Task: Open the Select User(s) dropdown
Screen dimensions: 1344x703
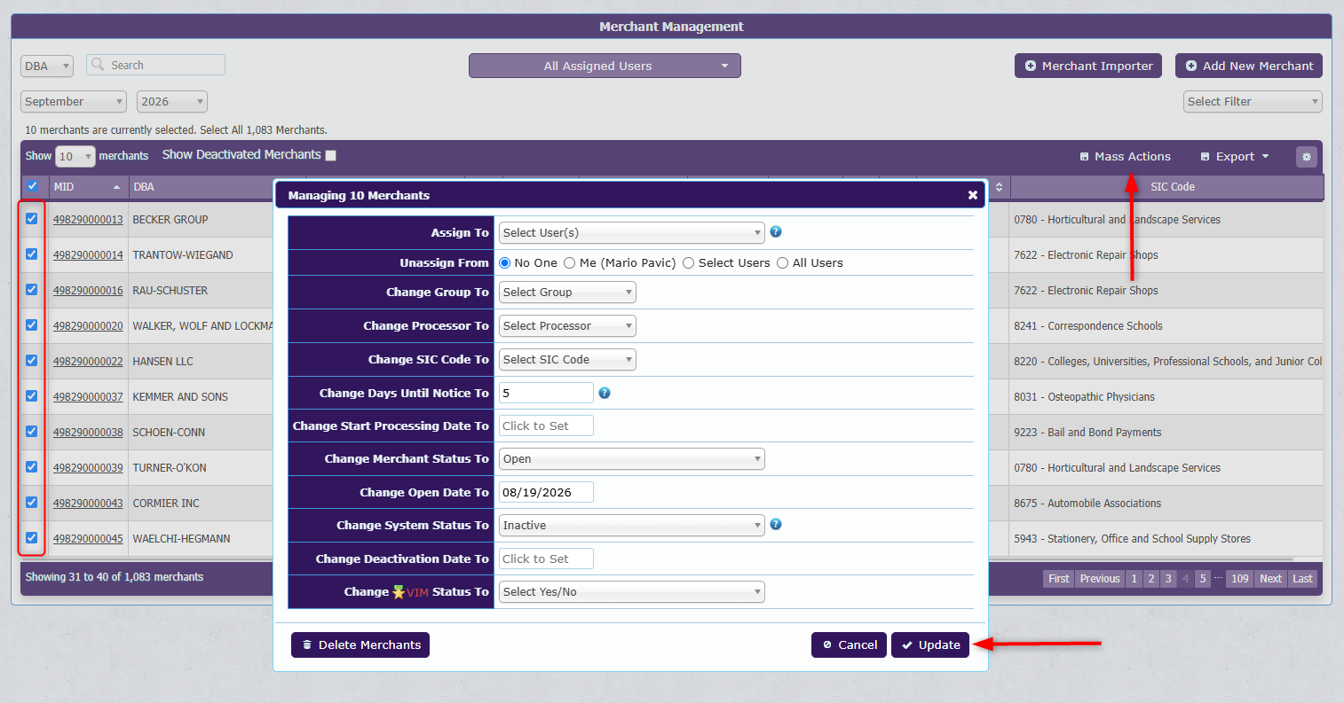Action: [x=631, y=233]
